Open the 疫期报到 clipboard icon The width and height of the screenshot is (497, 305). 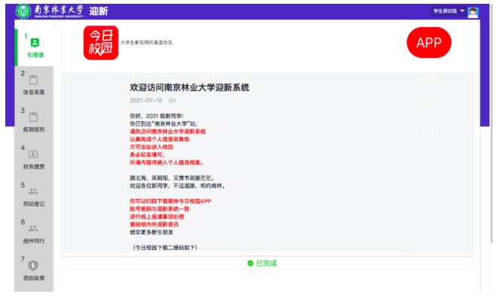[x=34, y=117]
